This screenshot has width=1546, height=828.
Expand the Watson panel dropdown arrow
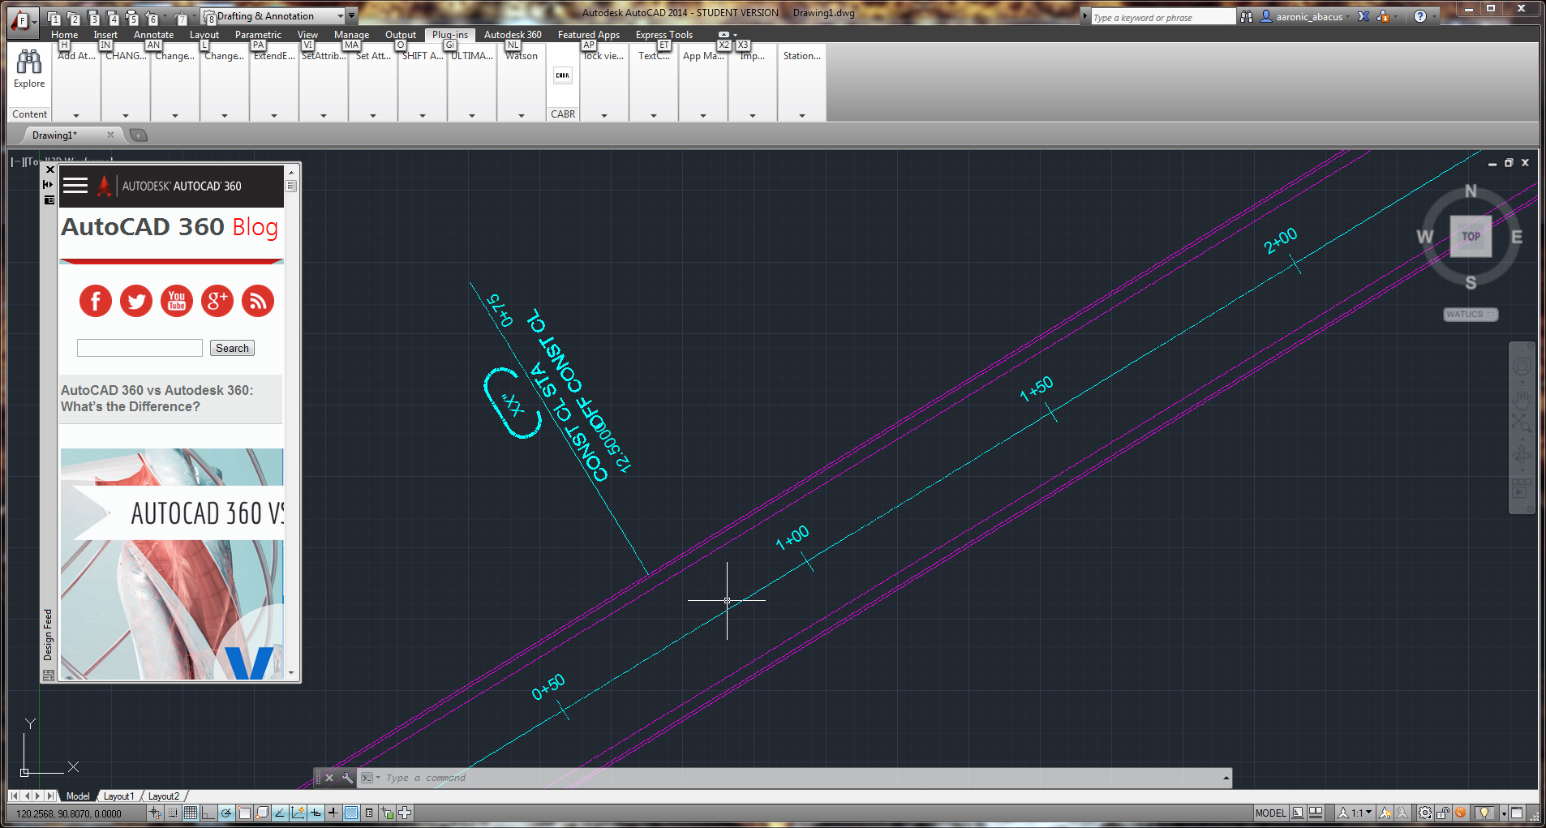522,115
